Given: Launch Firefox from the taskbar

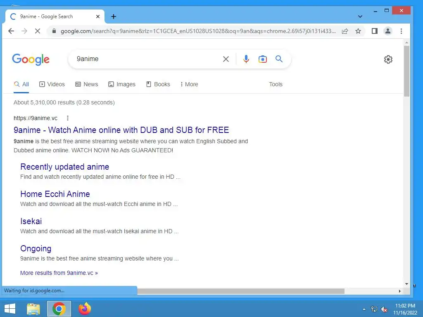Looking at the screenshot, I should point(84,309).
